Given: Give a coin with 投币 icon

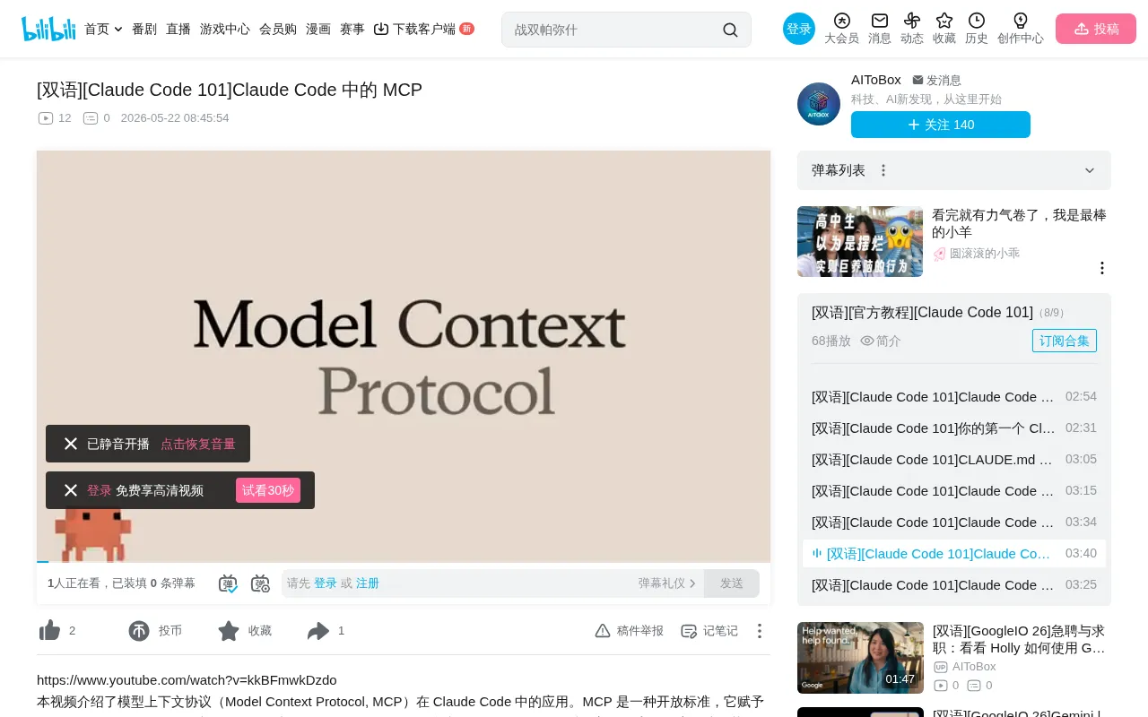Looking at the screenshot, I should click(139, 631).
